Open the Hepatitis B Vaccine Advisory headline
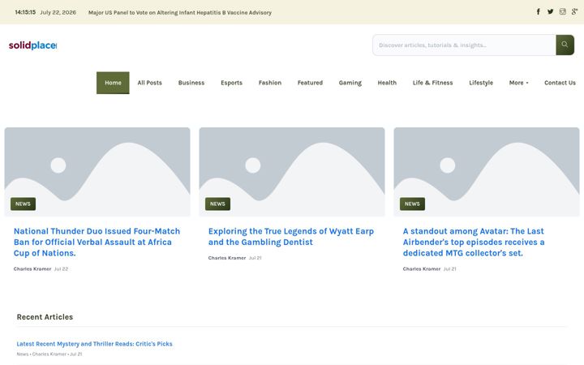 pyautogui.click(x=180, y=12)
